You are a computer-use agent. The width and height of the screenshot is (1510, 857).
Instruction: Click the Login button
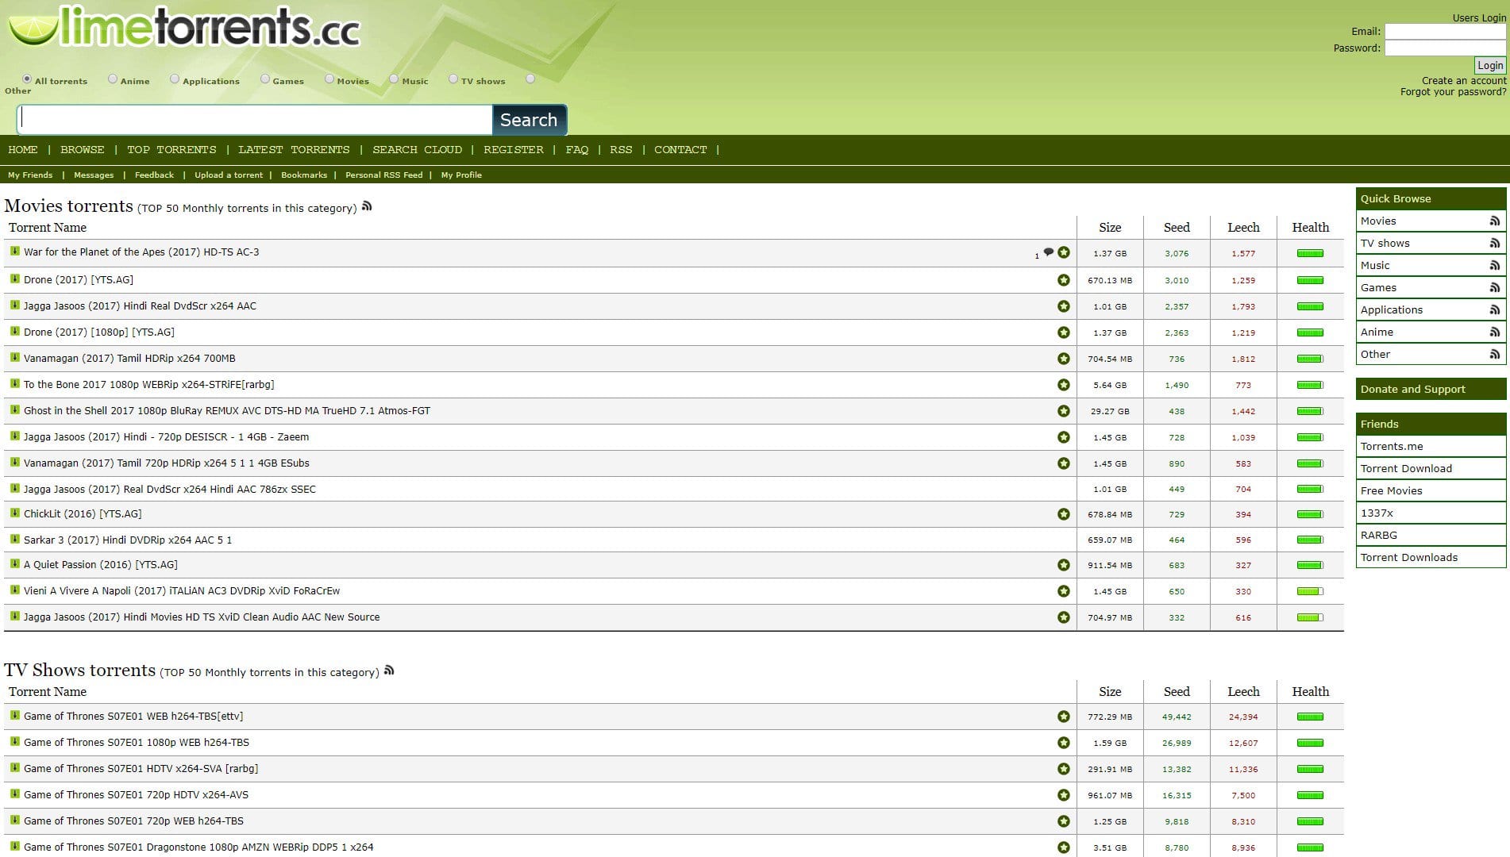(1490, 66)
